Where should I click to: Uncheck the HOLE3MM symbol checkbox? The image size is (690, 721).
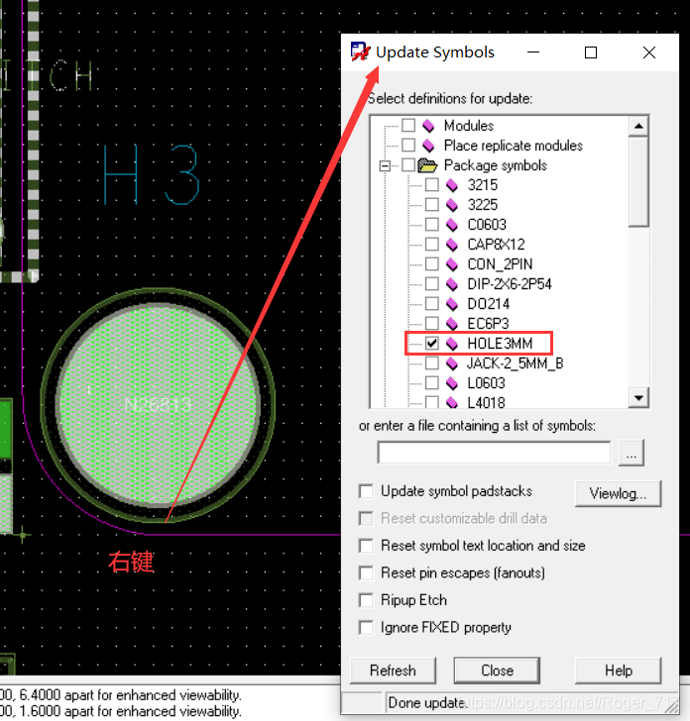[432, 344]
